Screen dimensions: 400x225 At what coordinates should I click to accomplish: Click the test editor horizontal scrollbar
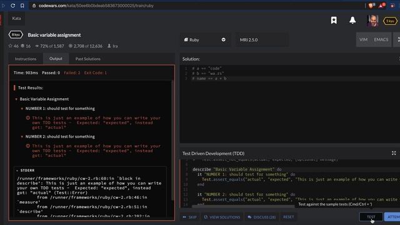click(243, 206)
